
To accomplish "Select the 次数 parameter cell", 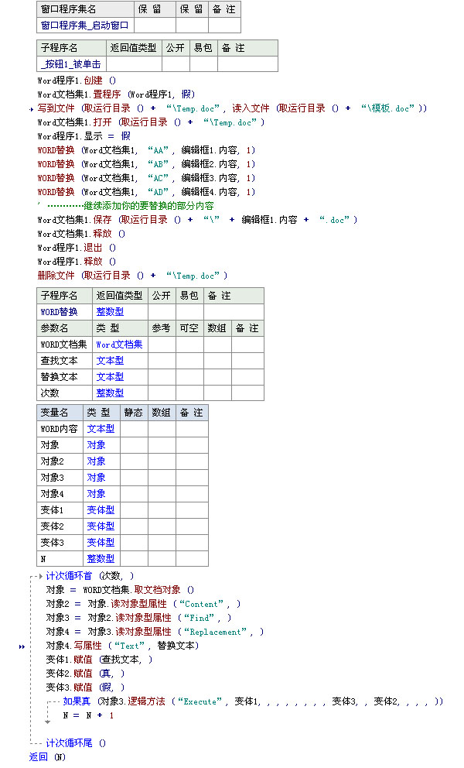I will (65, 393).
